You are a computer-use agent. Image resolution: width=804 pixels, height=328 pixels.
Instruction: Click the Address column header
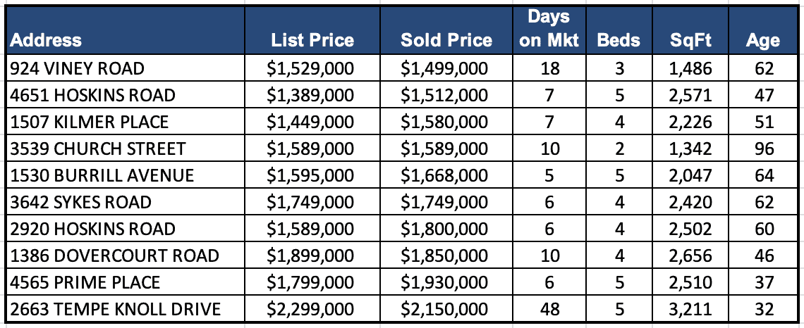tap(47, 40)
